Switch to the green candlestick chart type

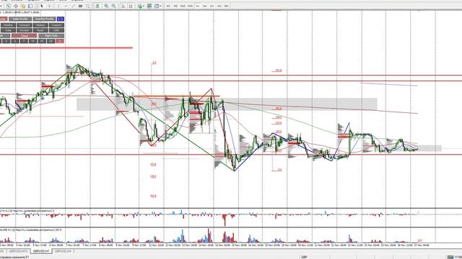coord(97,6)
